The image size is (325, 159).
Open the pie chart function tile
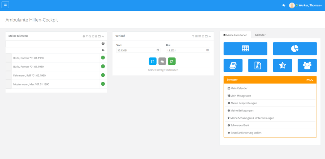(294, 49)
